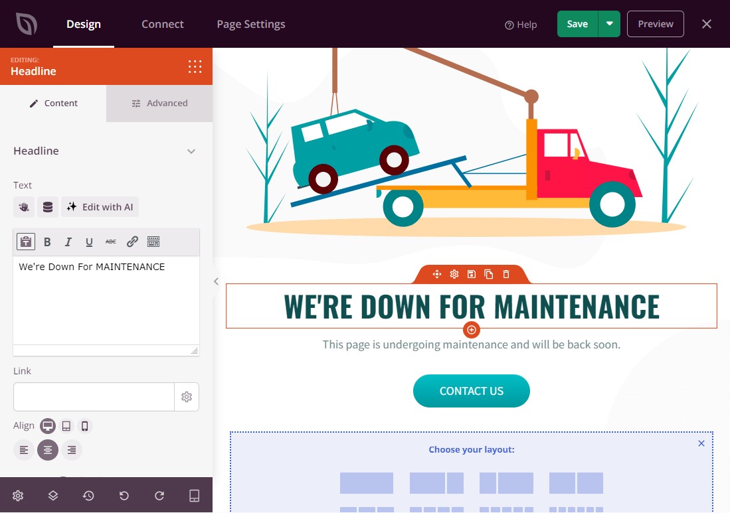The height and width of the screenshot is (513, 730).
Task: Toggle paste as text icon
Action: 26,242
